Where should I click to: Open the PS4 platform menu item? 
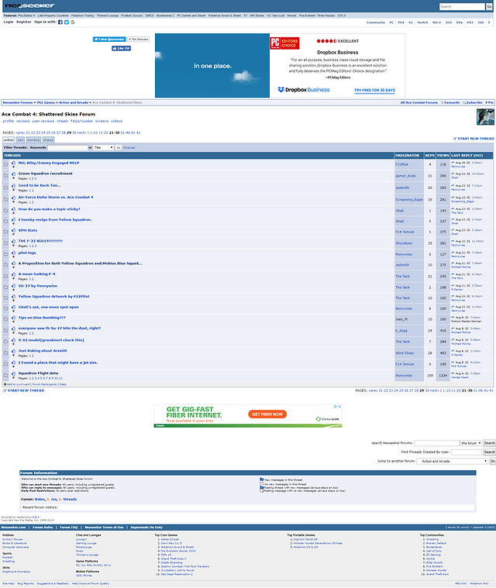point(401,22)
